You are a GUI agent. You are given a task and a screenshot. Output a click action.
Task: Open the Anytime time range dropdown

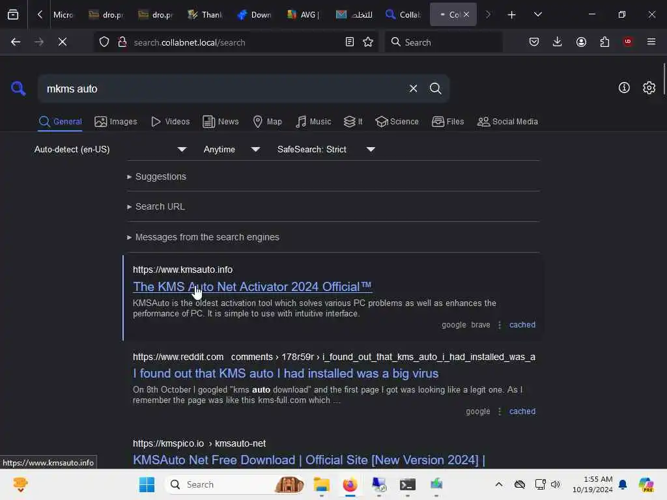click(x=231, y=149)
